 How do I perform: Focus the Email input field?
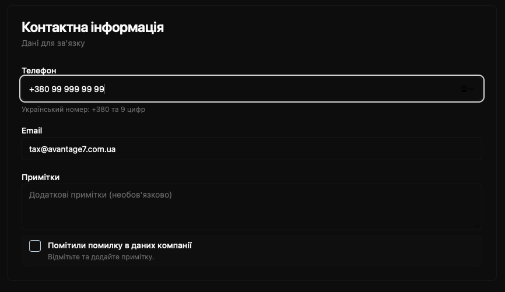coord(262,149)
